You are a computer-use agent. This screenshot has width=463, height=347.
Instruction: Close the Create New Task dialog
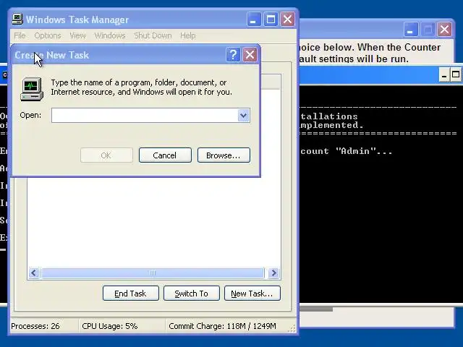tap(250, 55)
